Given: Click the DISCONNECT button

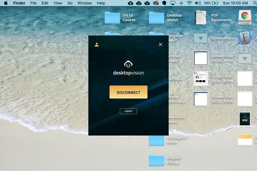Looking at the screenshot, I should point(128,92).
